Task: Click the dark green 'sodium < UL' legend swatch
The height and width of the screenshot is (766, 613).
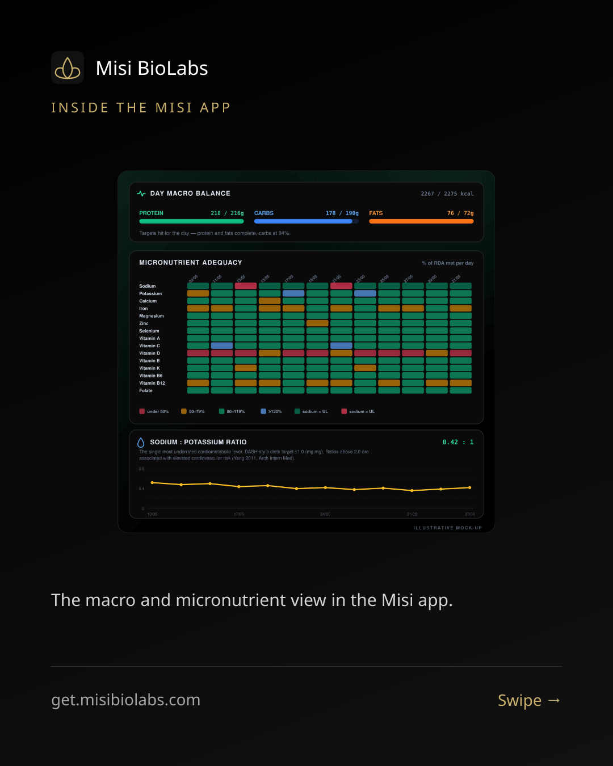Action: [x=297, y=411]
